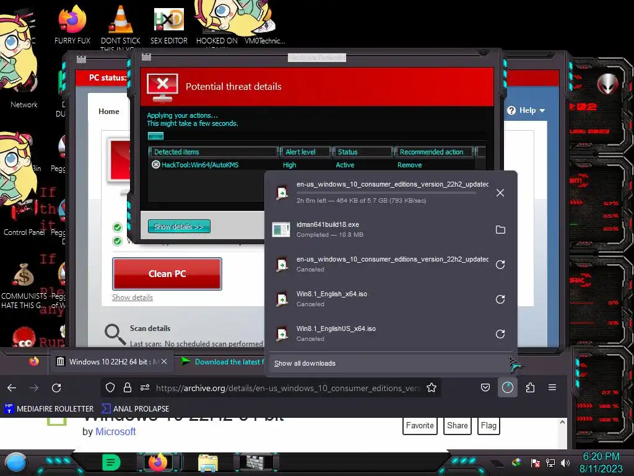Click the Firefox taskbar button
Screen dimensions: 634x476
point(158,462)
